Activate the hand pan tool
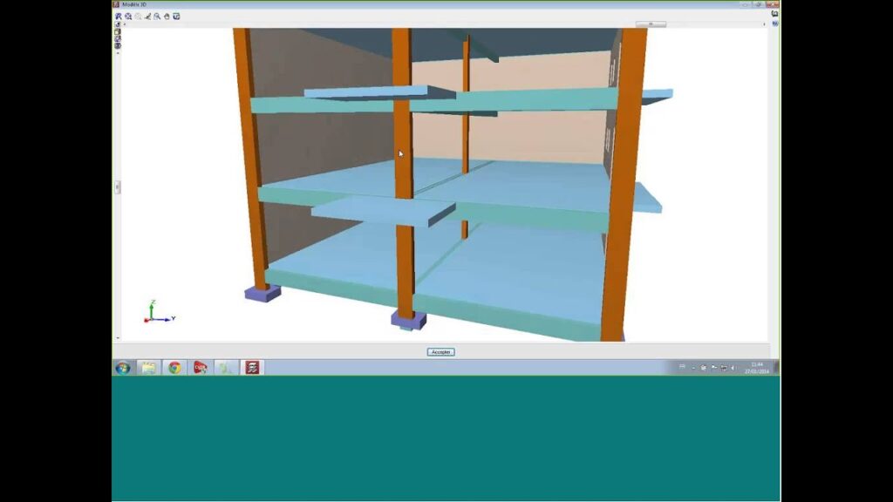This screenshot has height=502, width=893. point(167,16)
